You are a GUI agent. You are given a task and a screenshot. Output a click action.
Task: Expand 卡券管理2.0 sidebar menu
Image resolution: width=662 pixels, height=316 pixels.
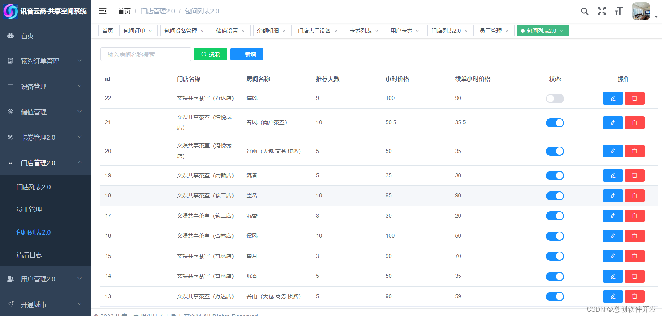coord(45,137)
